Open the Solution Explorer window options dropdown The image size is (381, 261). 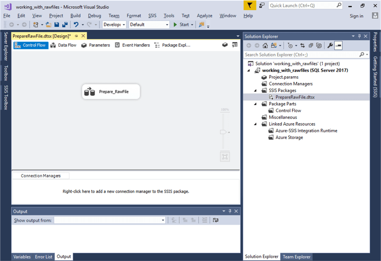353,36
